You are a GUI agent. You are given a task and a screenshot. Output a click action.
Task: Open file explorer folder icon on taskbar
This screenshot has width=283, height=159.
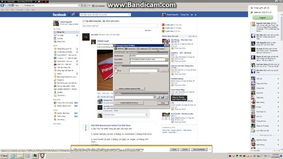[x=20, y=156]
